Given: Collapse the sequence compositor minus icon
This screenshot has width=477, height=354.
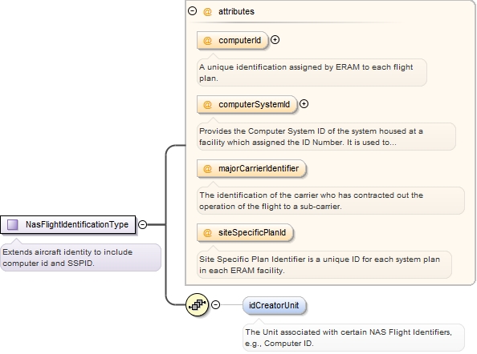Looking at the screenshot, I should [x=216, y=304].
